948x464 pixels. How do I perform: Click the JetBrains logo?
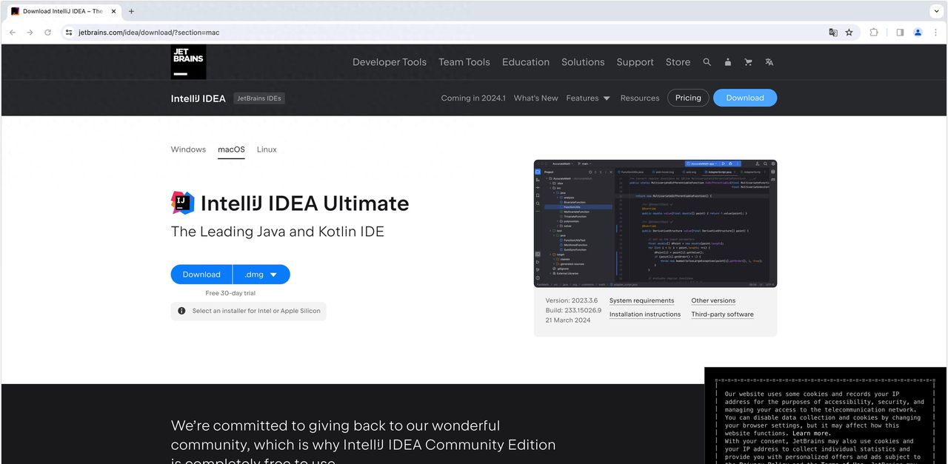[188, 62]
